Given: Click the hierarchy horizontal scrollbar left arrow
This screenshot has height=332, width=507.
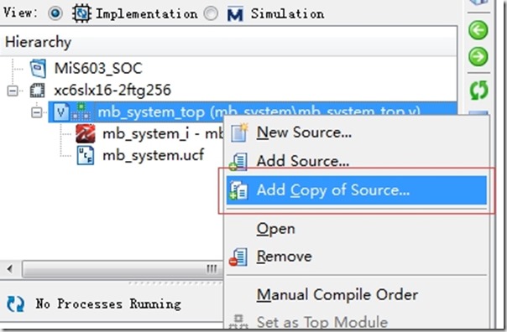Looking at the screenshot, I should [x=10, y=268].
